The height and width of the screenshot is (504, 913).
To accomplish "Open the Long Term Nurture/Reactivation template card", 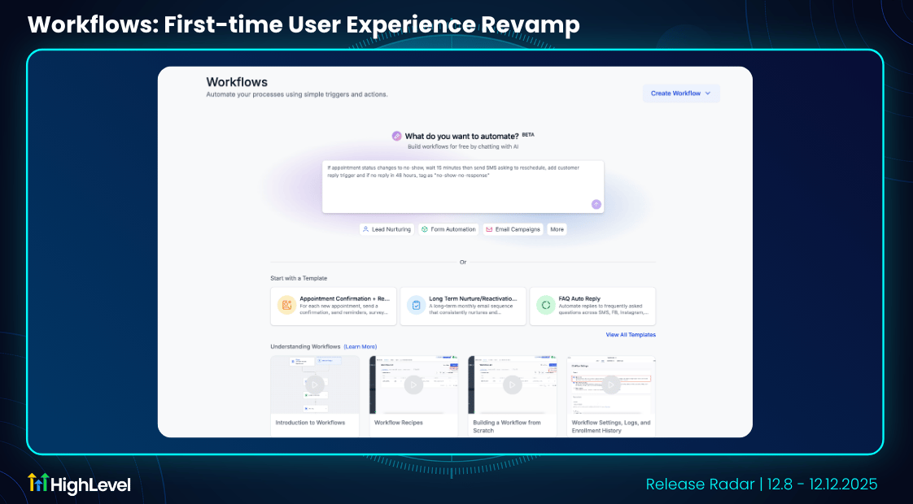I will [463, 306].
